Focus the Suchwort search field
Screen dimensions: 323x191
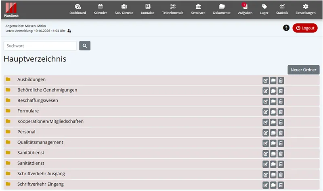(x=40, y=46)
